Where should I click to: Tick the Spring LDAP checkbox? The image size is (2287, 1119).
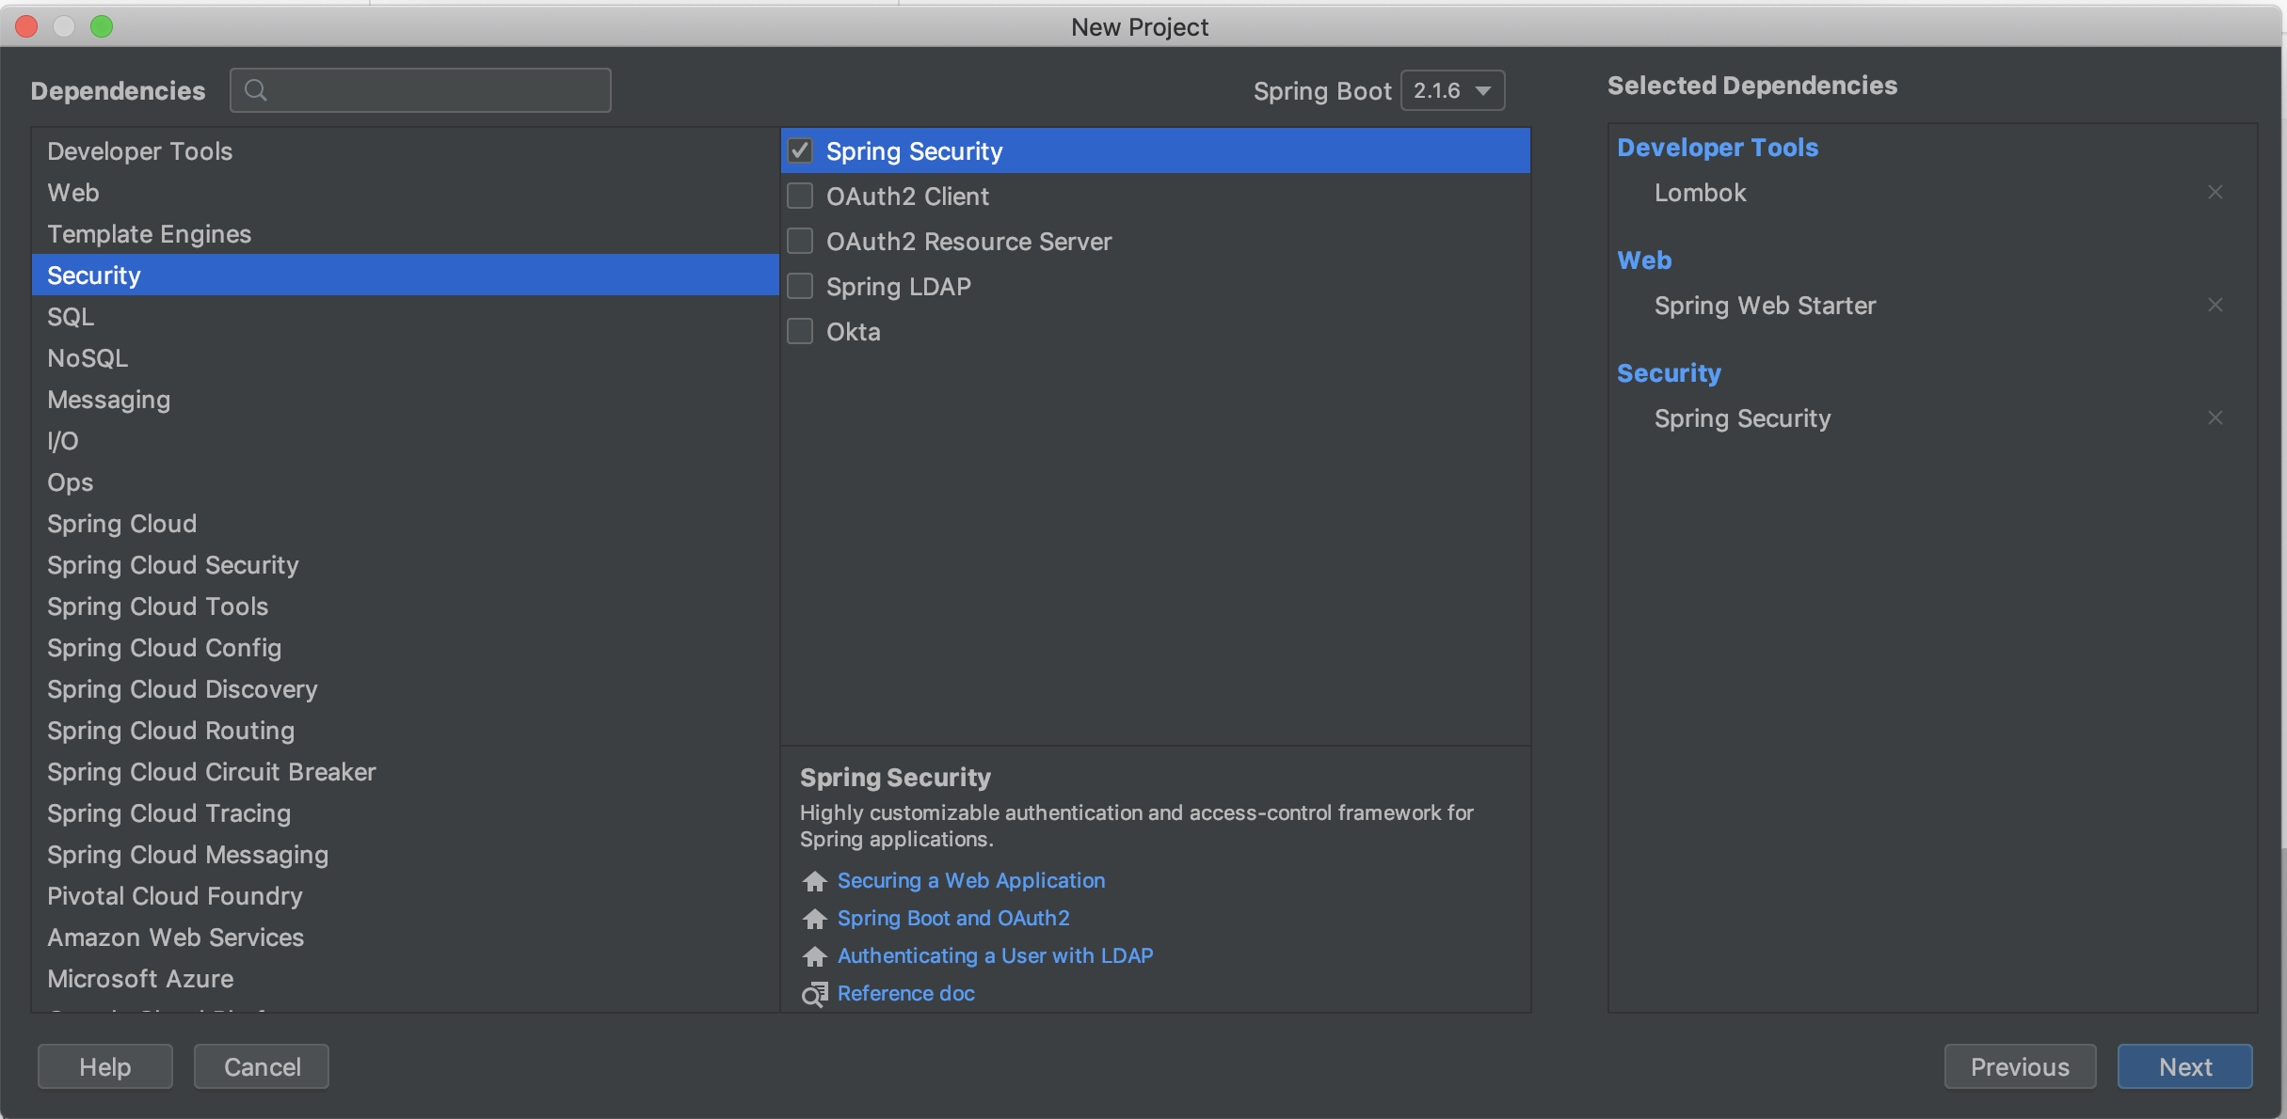(x=800, y=286)
